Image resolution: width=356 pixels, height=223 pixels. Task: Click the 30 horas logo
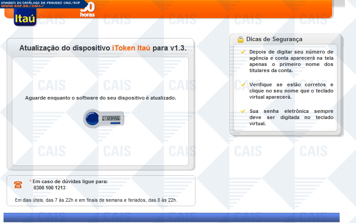pos(88,11)
